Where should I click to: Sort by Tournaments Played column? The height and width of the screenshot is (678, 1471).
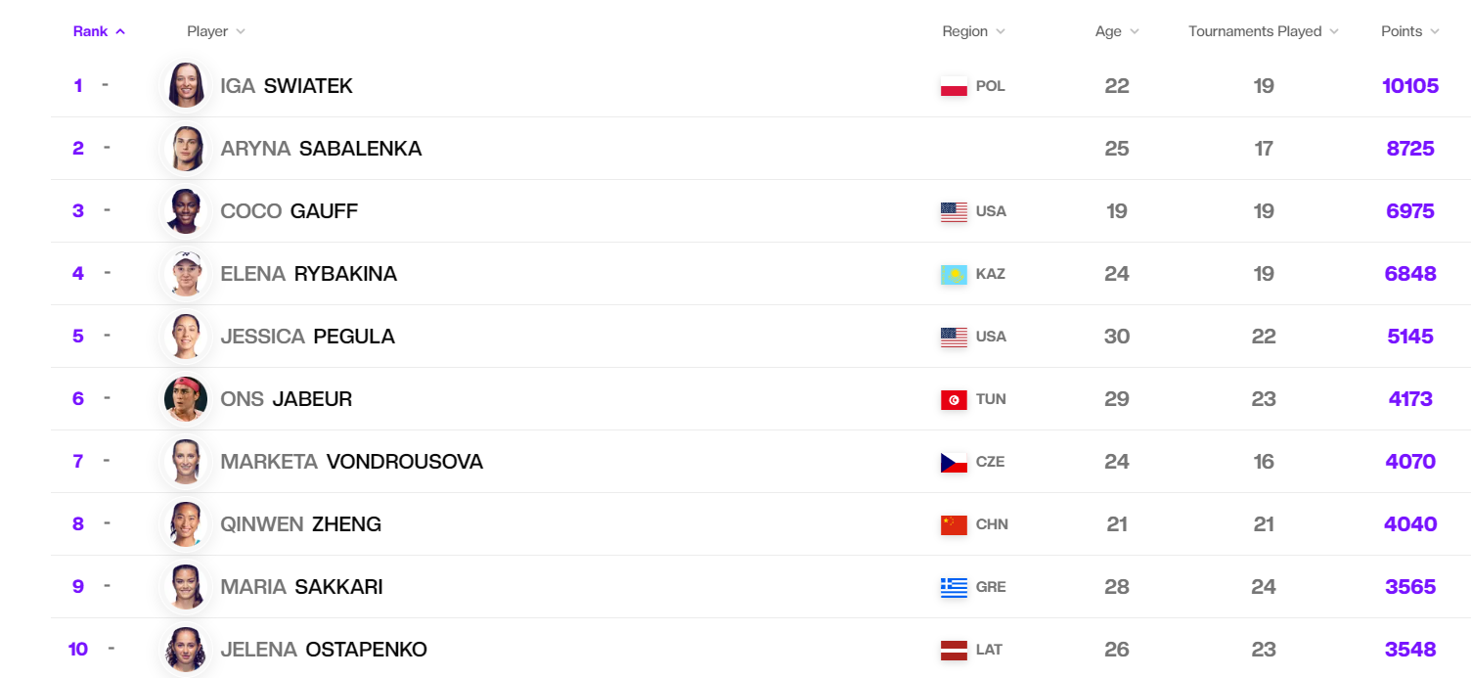(1263, 31)
